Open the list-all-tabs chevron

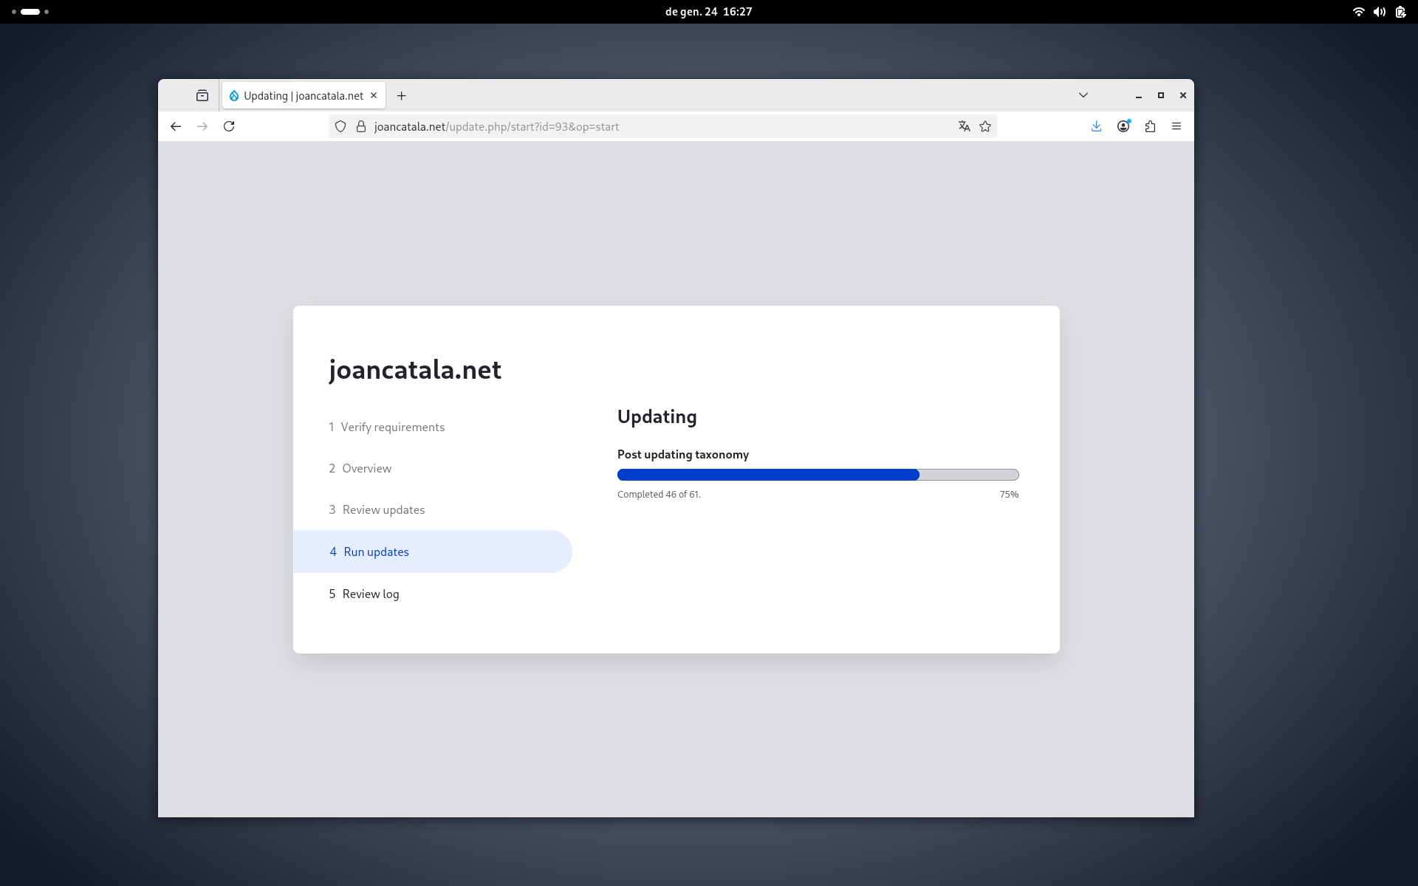point(1083,95)
